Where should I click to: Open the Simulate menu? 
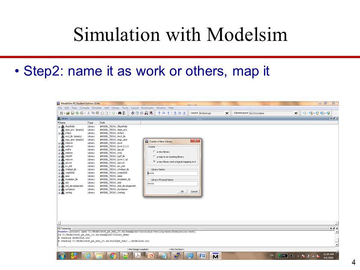click(97, 108)
